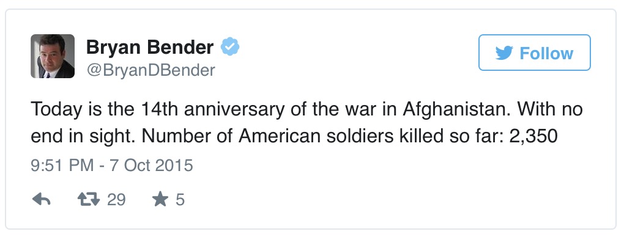Image resolution: width=624 pixels, height=237 pixels.
Task: Retweet this tweet using the retweet icon
Action: point(88,199)
